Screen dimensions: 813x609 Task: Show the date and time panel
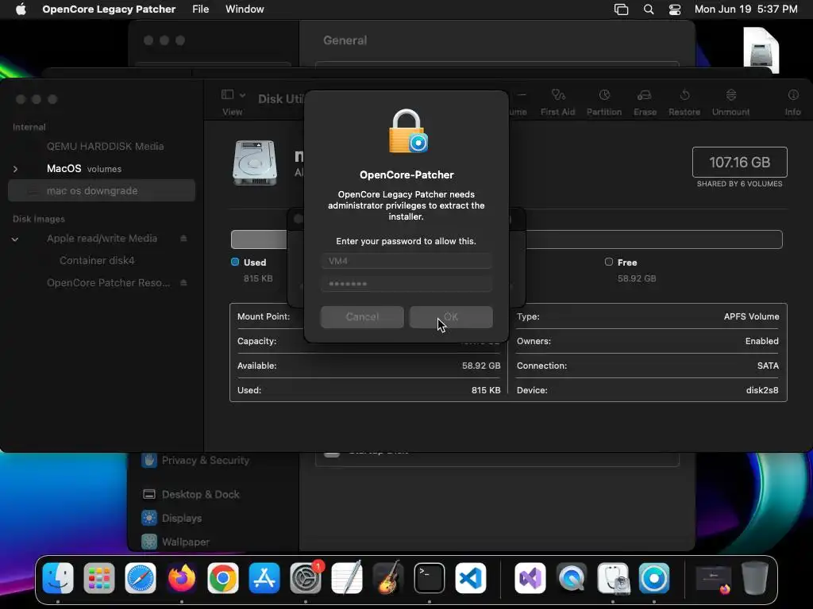(x=746, y=10)
